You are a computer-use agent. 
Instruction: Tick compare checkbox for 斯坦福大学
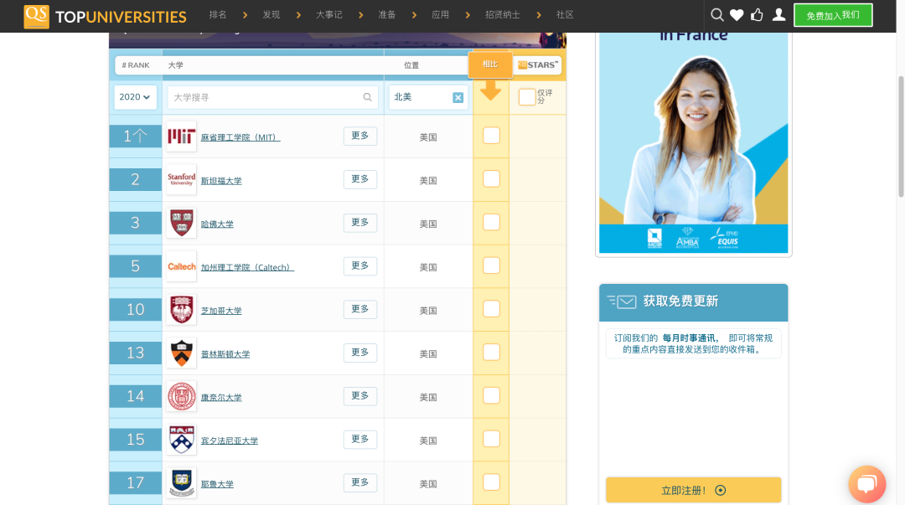pyautogui.click(x=491, y=179)
